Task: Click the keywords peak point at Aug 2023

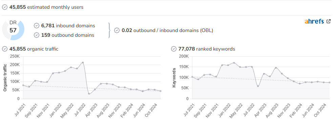Action: tap(276, 68)
